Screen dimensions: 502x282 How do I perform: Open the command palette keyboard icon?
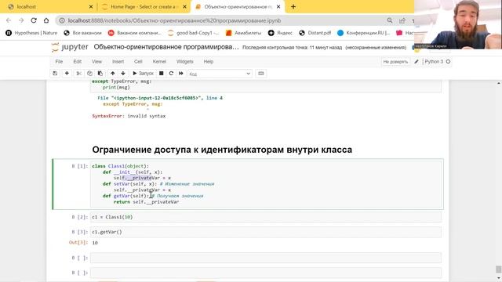pos(261,73)
